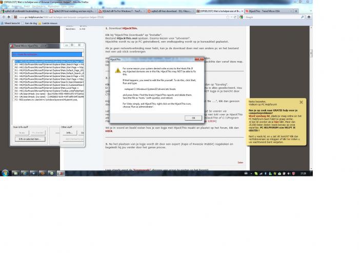Click the Firefox back arrow
The height and width of the screenshot is (253, 359).
[4, 17]
